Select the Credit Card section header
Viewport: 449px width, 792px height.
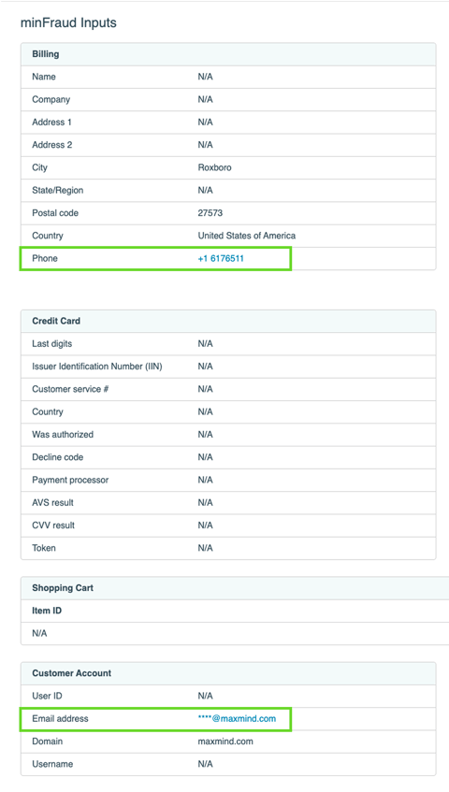pos(56,321)
